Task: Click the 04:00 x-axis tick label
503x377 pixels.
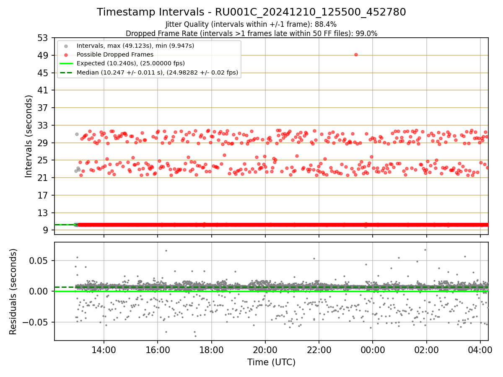Action: 480,350
